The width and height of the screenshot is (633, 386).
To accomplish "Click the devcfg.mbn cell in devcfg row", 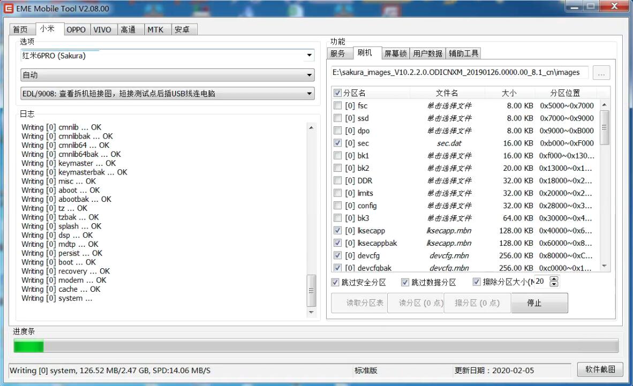I will pos(449,255).
